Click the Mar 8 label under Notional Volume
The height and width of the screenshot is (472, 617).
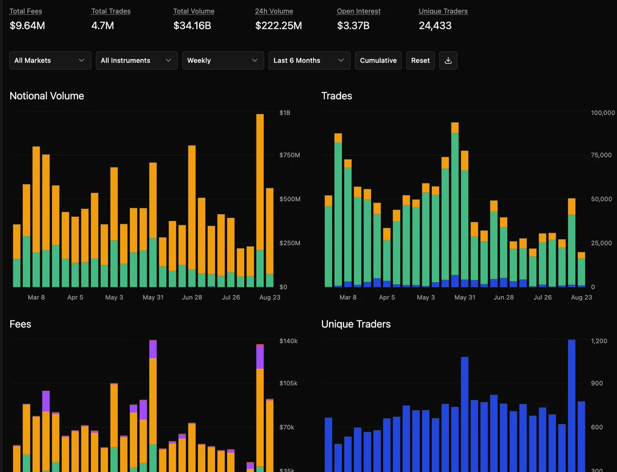coord(36,297)
